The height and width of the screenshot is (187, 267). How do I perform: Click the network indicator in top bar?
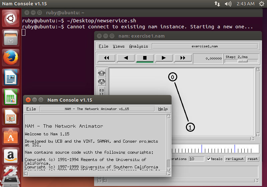(217, 4)
